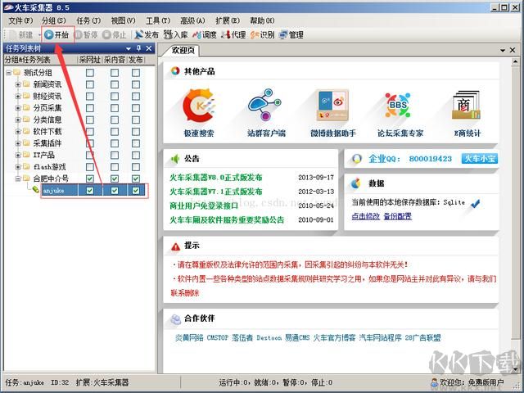Select the anjuke task row
Screen dimensions: 524x393
pos(93,191)
